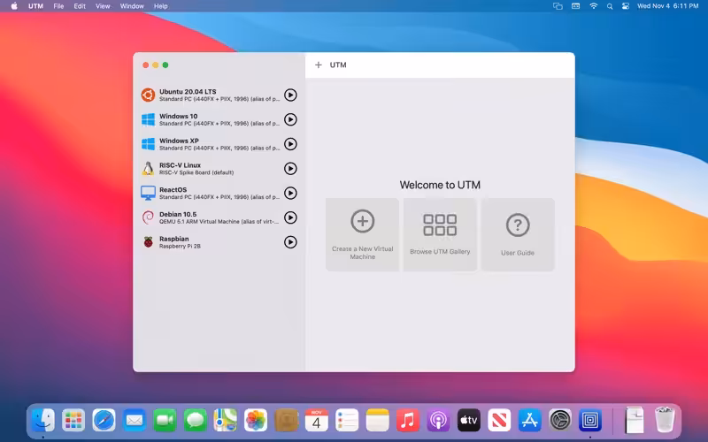
Task: Select the Ubuntu logo icon in sidebar
Action: click(148, 95)
